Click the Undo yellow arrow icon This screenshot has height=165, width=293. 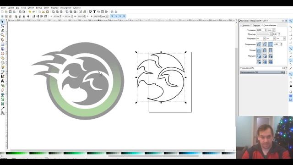[30, 12]
